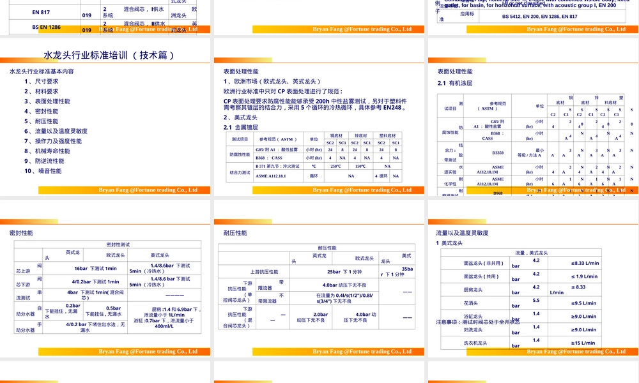The width and height of the screenshot is (639, 383).
Task: Click the 150℃ cell in metal plating table
Action: 360,166
